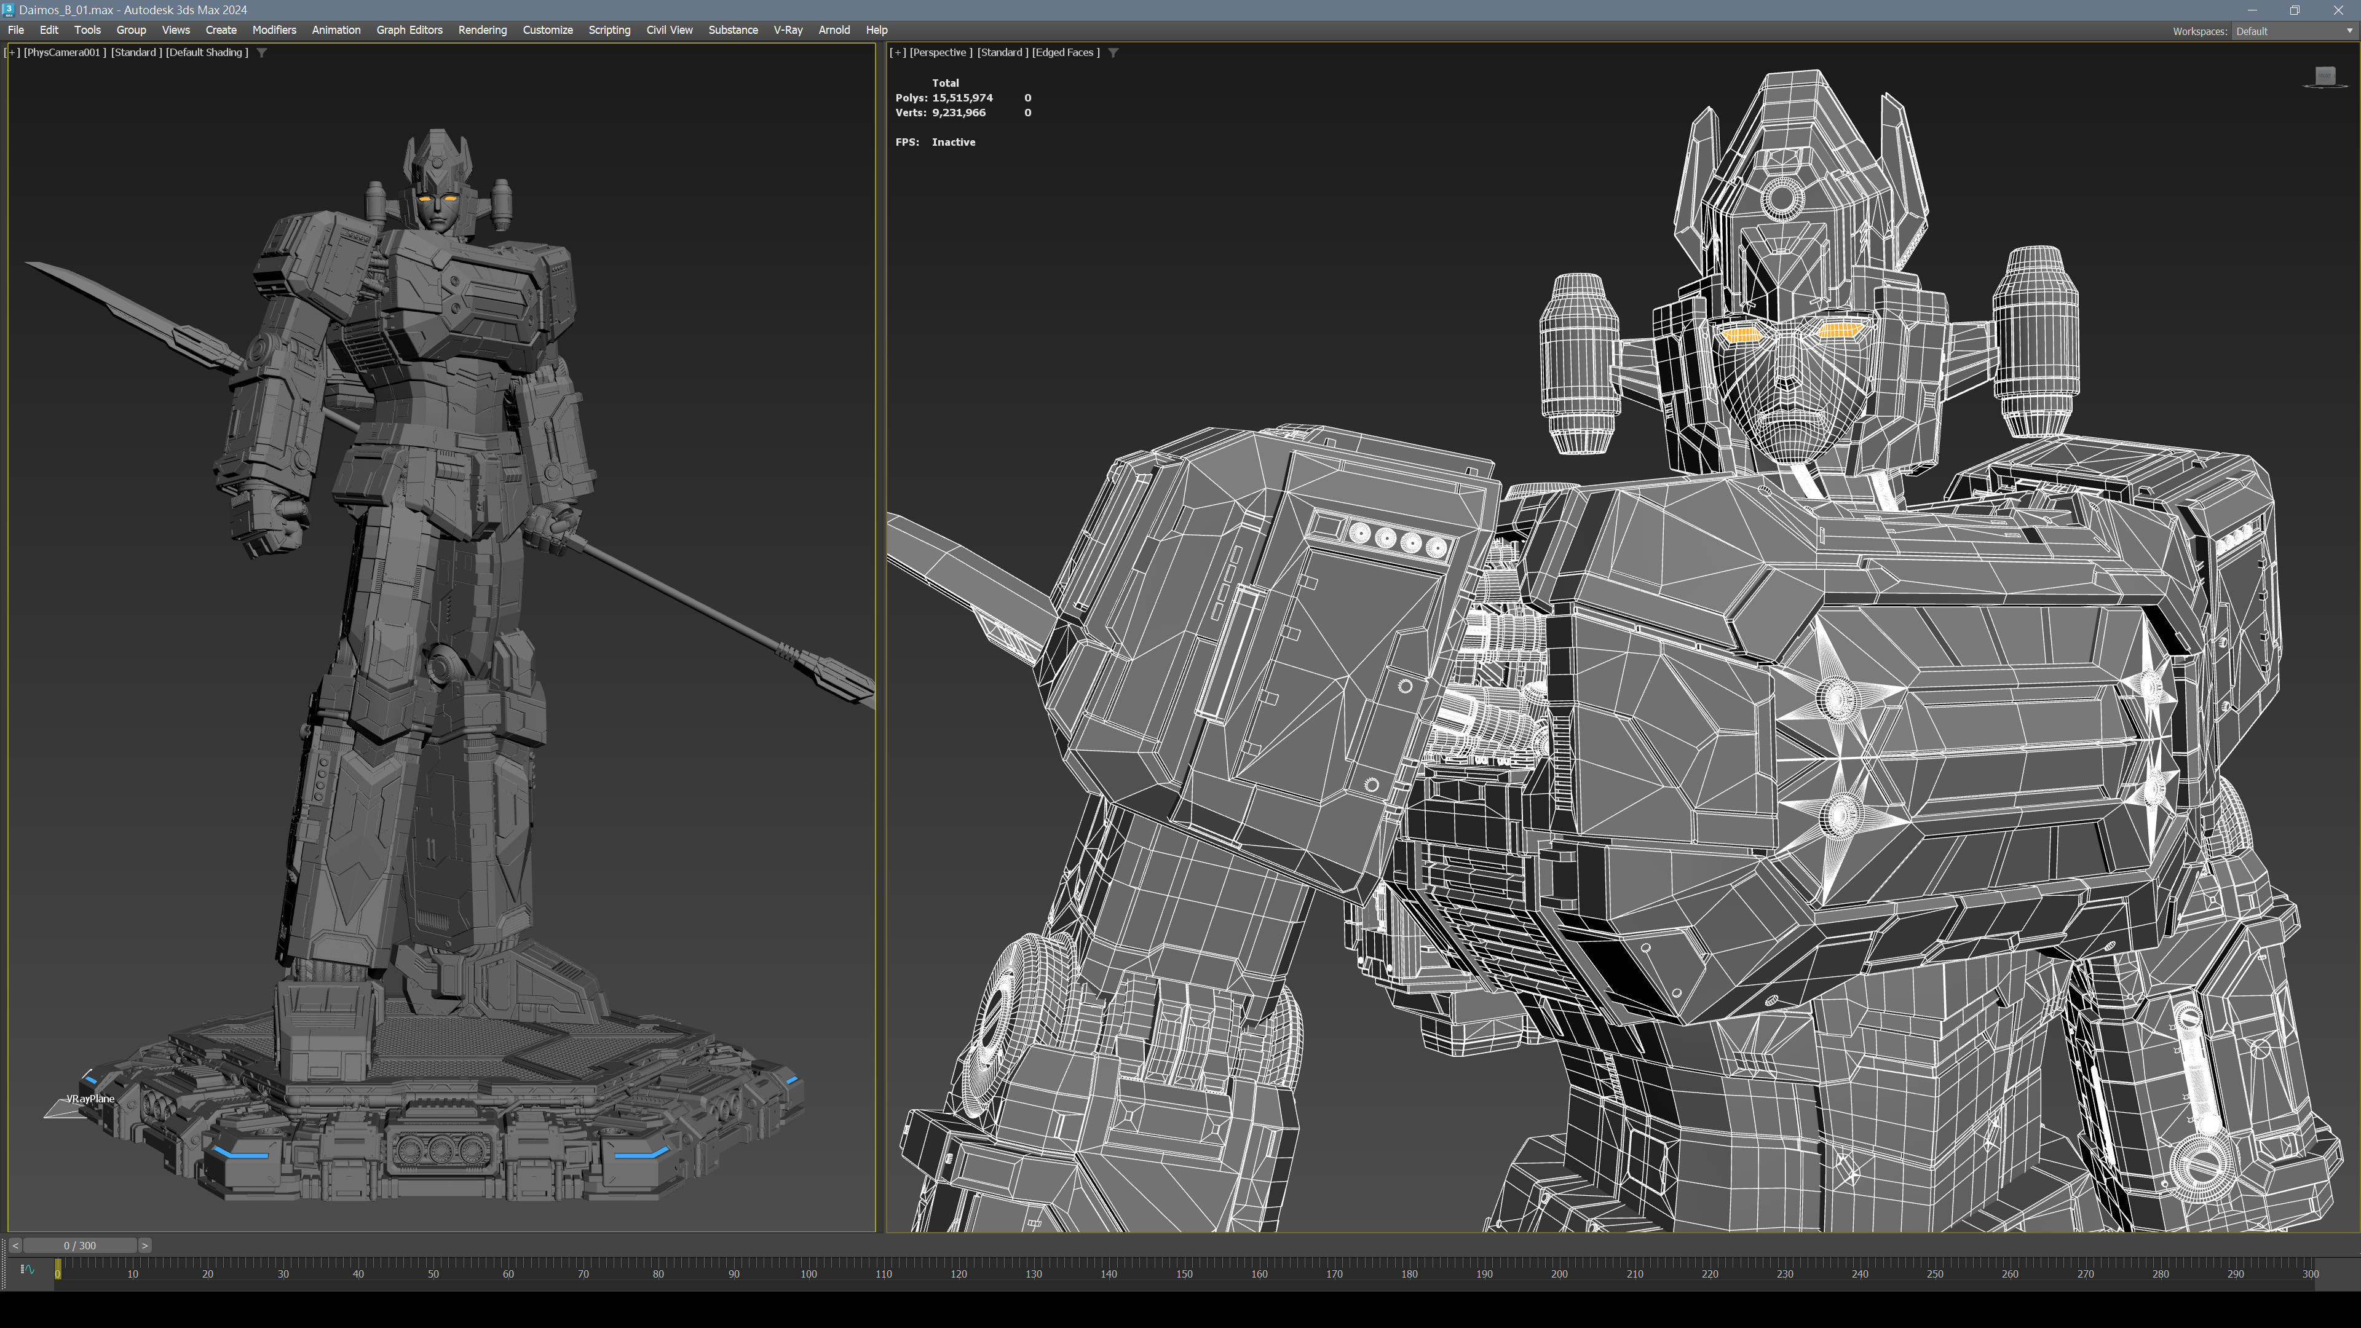Open the Customize menu
Viewport: 2361px width, 1328px height.
tap(548, 30)
